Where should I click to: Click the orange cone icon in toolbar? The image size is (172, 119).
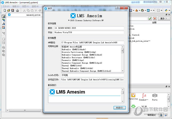click(x=136, y=10)
